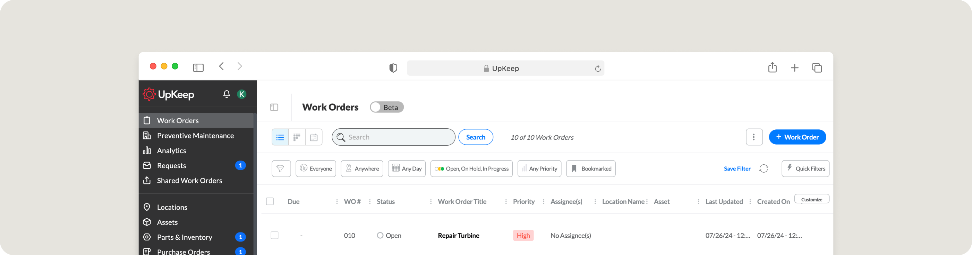Open the three-dot more options button

tap(754, 137)
